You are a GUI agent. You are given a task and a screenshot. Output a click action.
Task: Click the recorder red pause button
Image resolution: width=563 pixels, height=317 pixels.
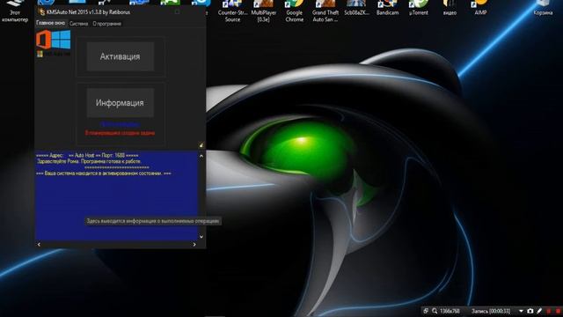pos(549,311)
